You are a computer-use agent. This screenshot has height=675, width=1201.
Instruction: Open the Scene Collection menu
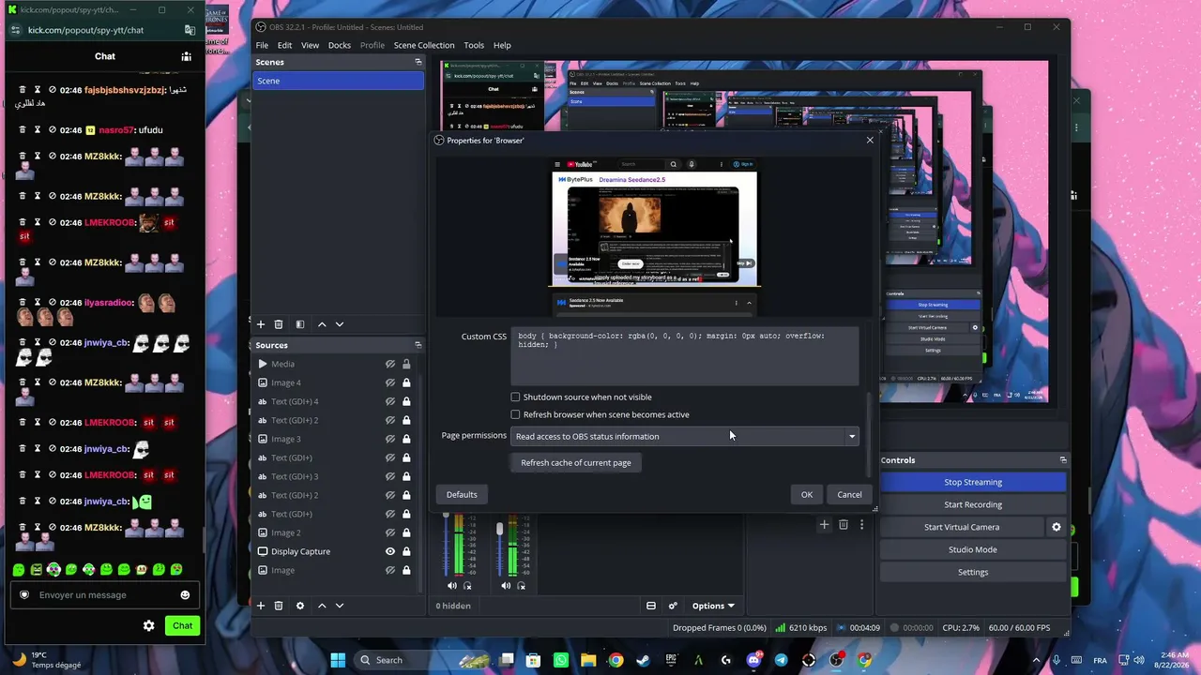coord(424,45)
